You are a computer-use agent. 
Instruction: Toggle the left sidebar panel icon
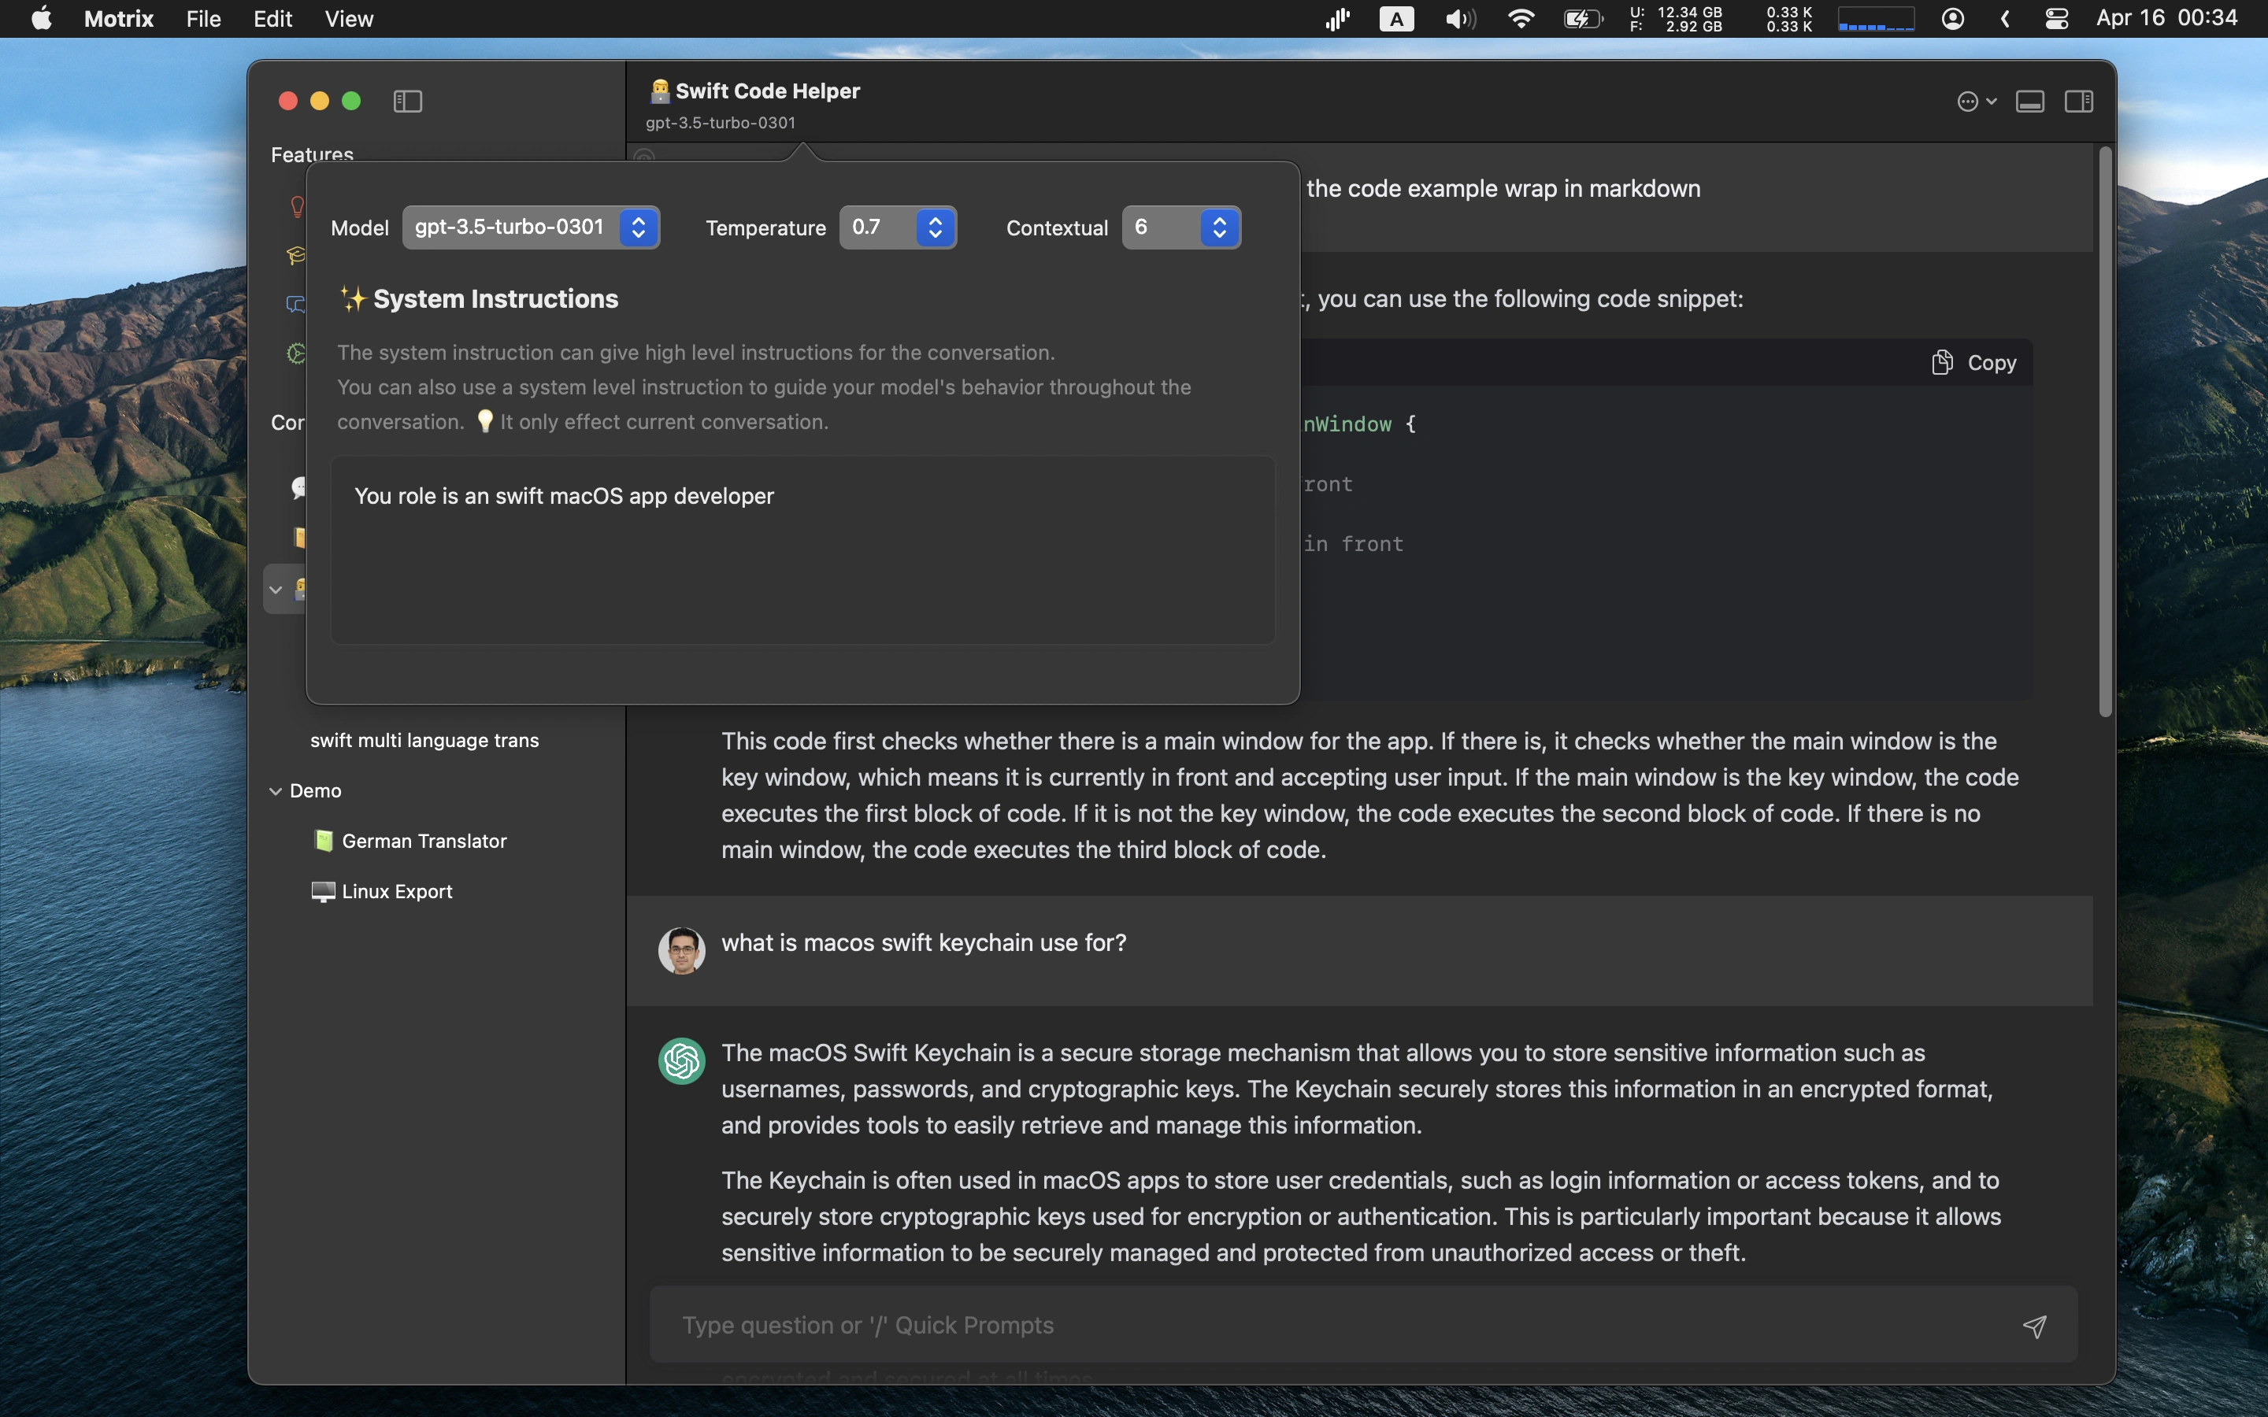408,102
